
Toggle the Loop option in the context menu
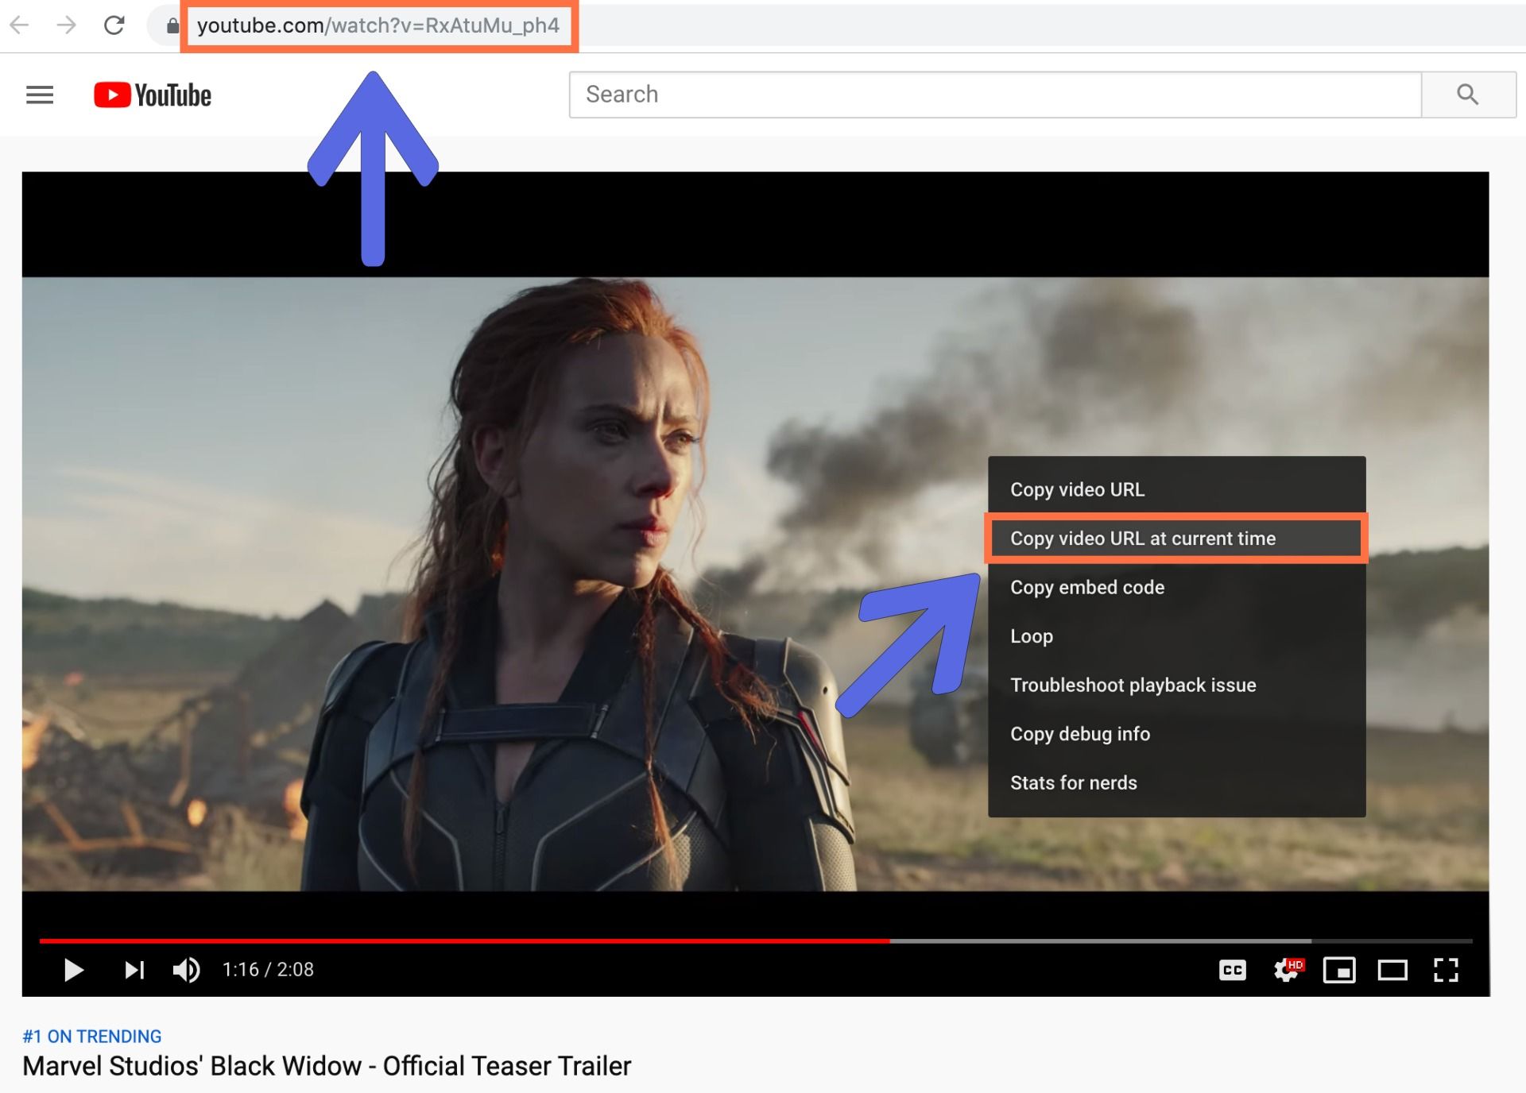coord(1031,636)
